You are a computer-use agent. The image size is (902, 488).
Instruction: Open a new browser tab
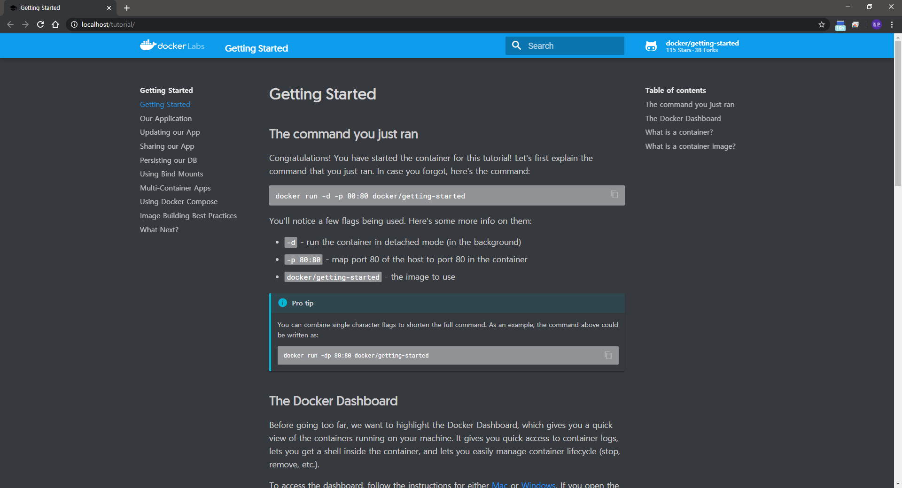[x=127, y=8]
